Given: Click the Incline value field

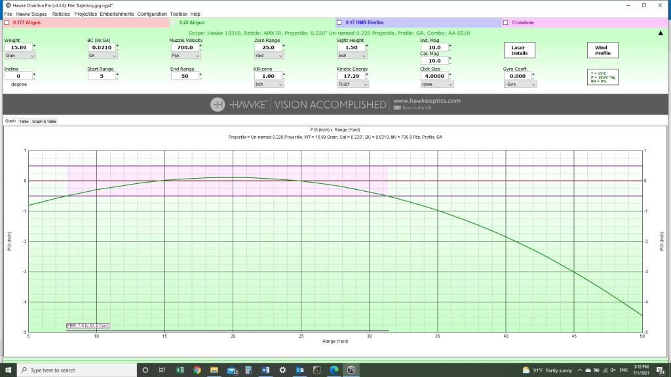Looking at the screenshot, I should pyautogui.click(x=18, y=76).
